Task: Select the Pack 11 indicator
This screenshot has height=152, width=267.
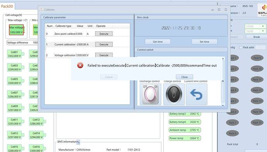Action: pos(257,80)
